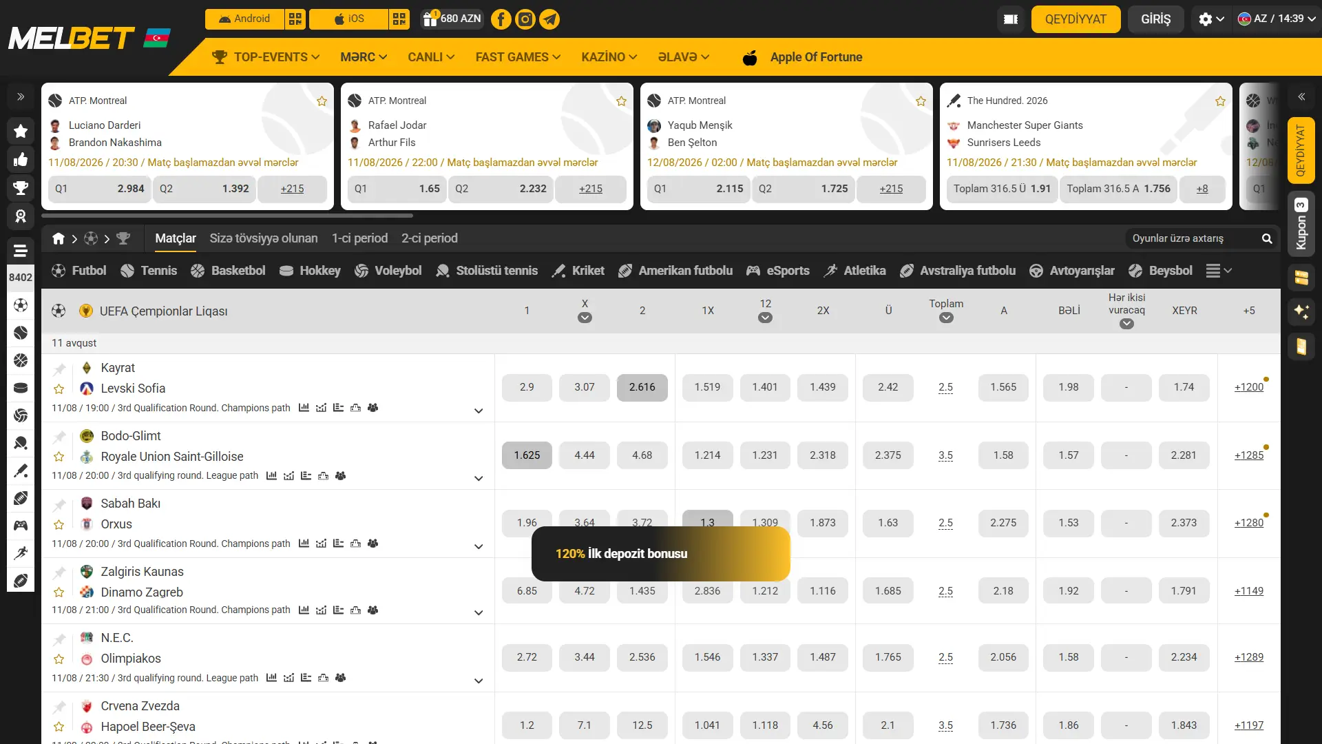Expand the TOP-EVENTS menu
Screen dimensions: 1322x744
coord(266,57)
